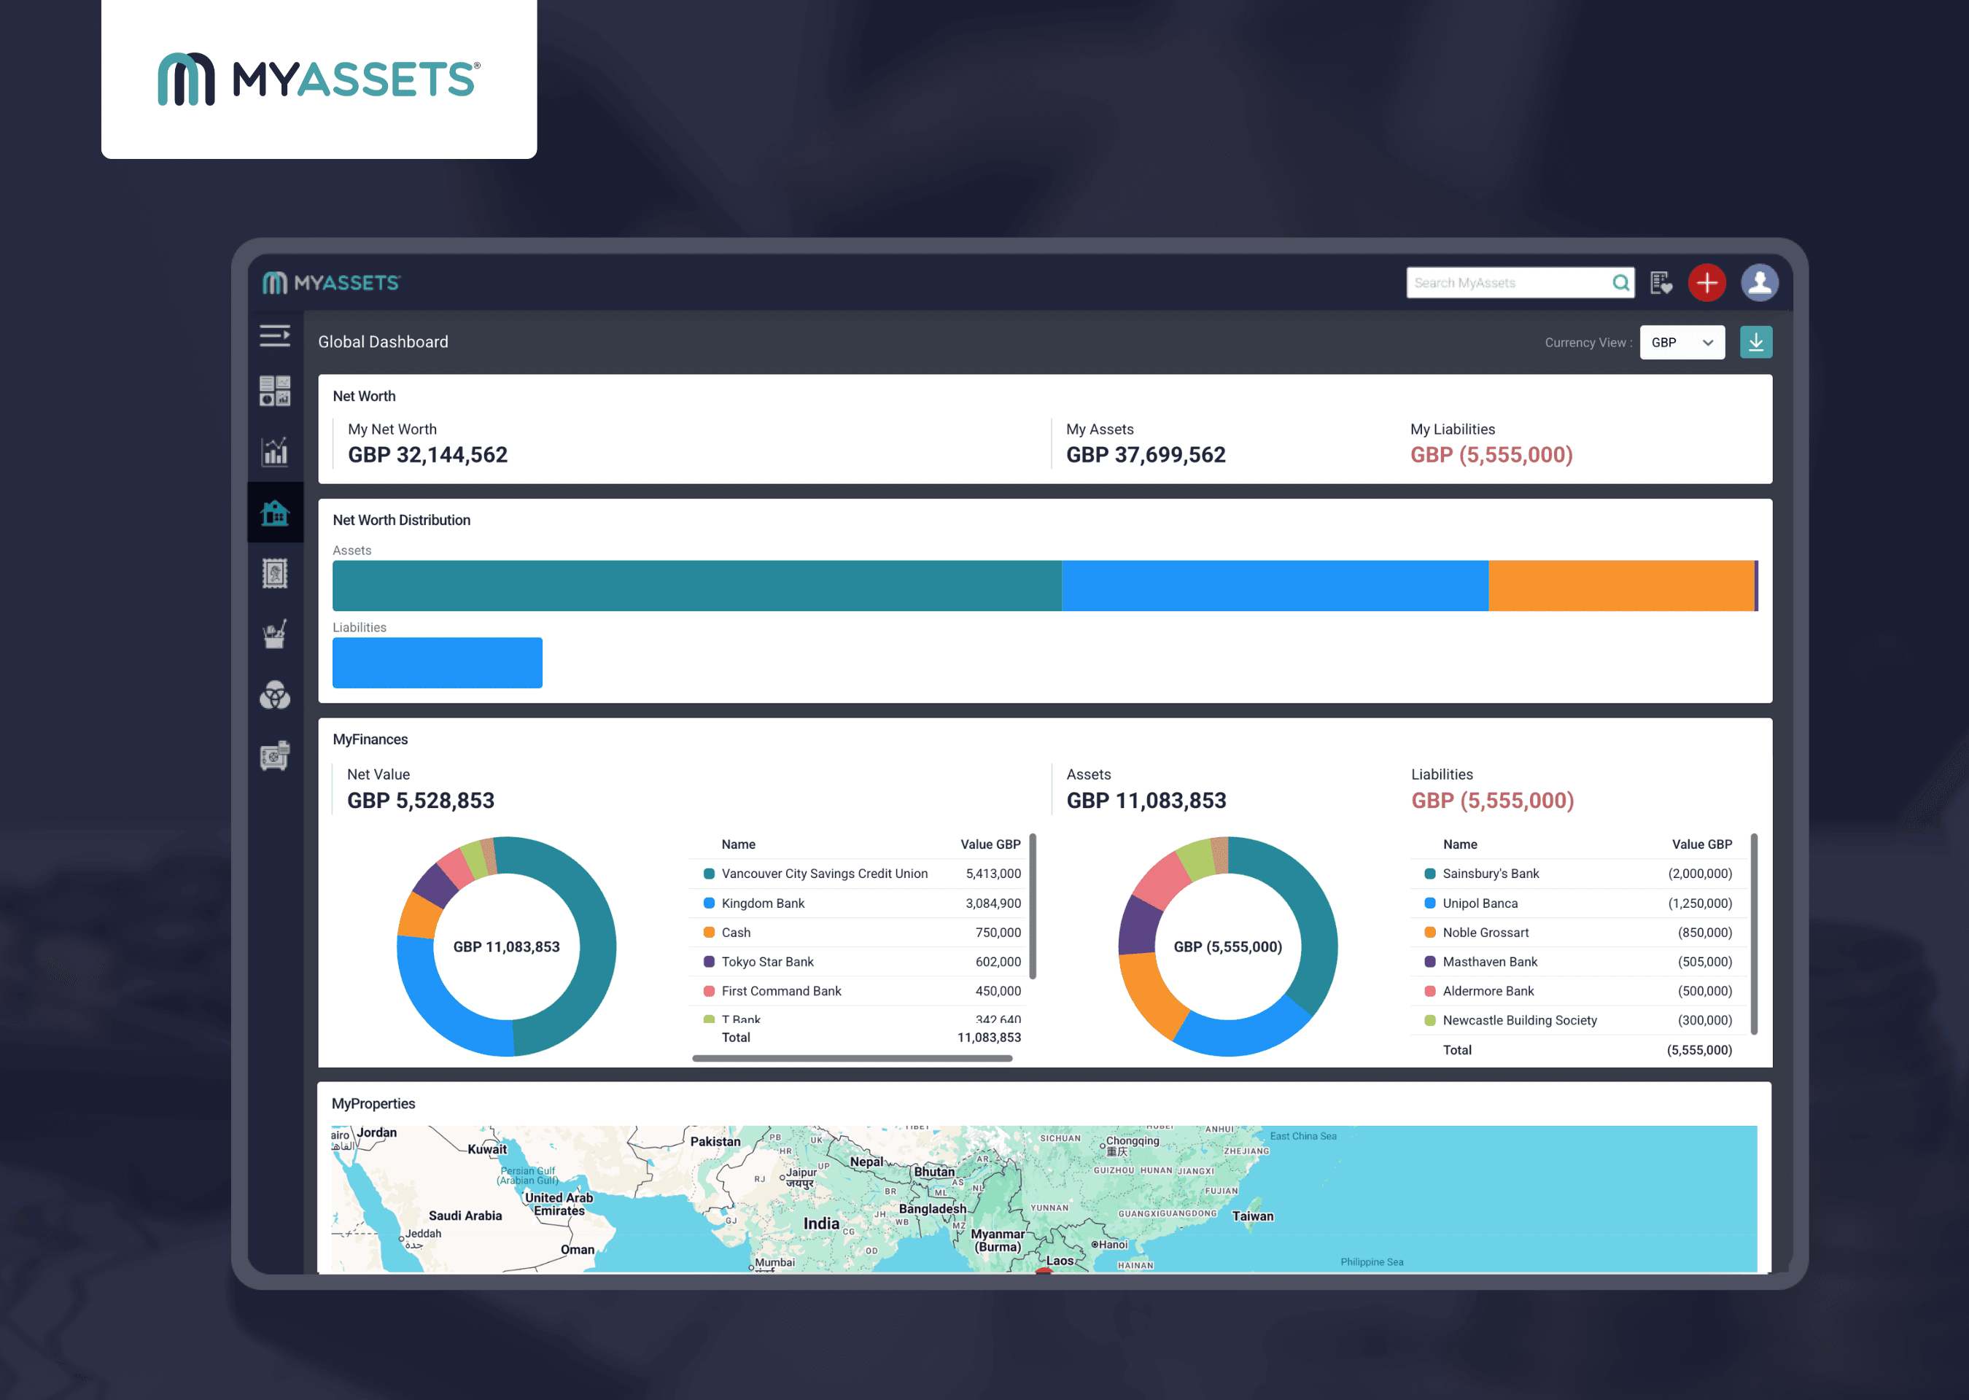Screen dimensions: 1969x1400
Task: Collapse the sidebar with the hamburger icon
Action: 274,336
